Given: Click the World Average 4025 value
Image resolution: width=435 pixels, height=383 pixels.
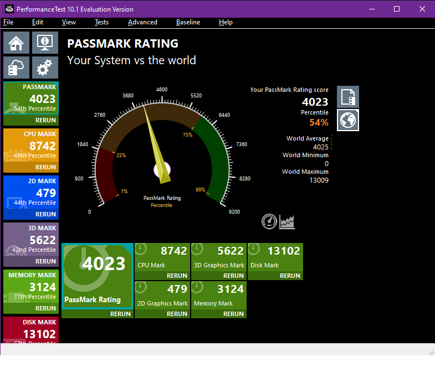Looking at the screenshot, I should [x=321, y=147].
